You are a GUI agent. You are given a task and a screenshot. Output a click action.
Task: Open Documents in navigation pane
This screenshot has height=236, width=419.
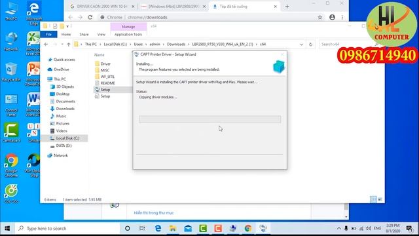(x=65, y=102)
